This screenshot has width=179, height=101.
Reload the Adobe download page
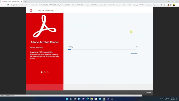tap(8, 5)
